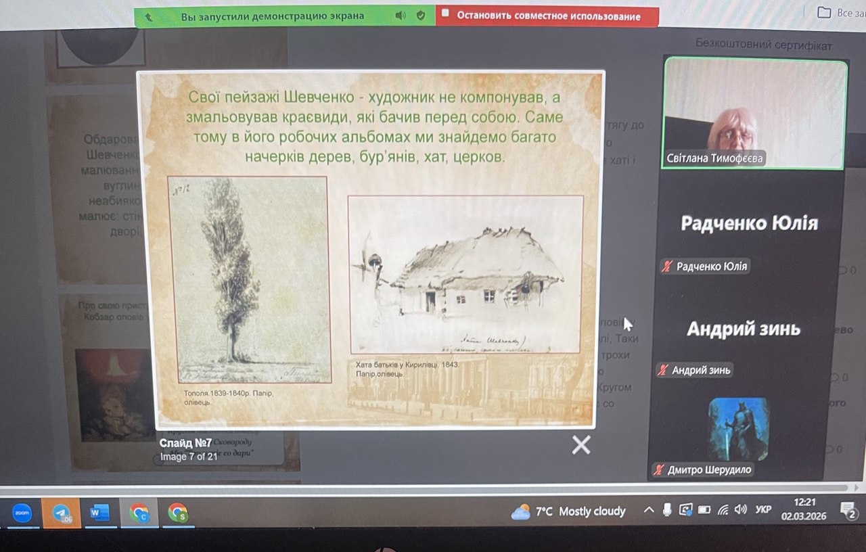
Task: Click the security shield icon in sharing bar
Action: click(x=421, y=16)
